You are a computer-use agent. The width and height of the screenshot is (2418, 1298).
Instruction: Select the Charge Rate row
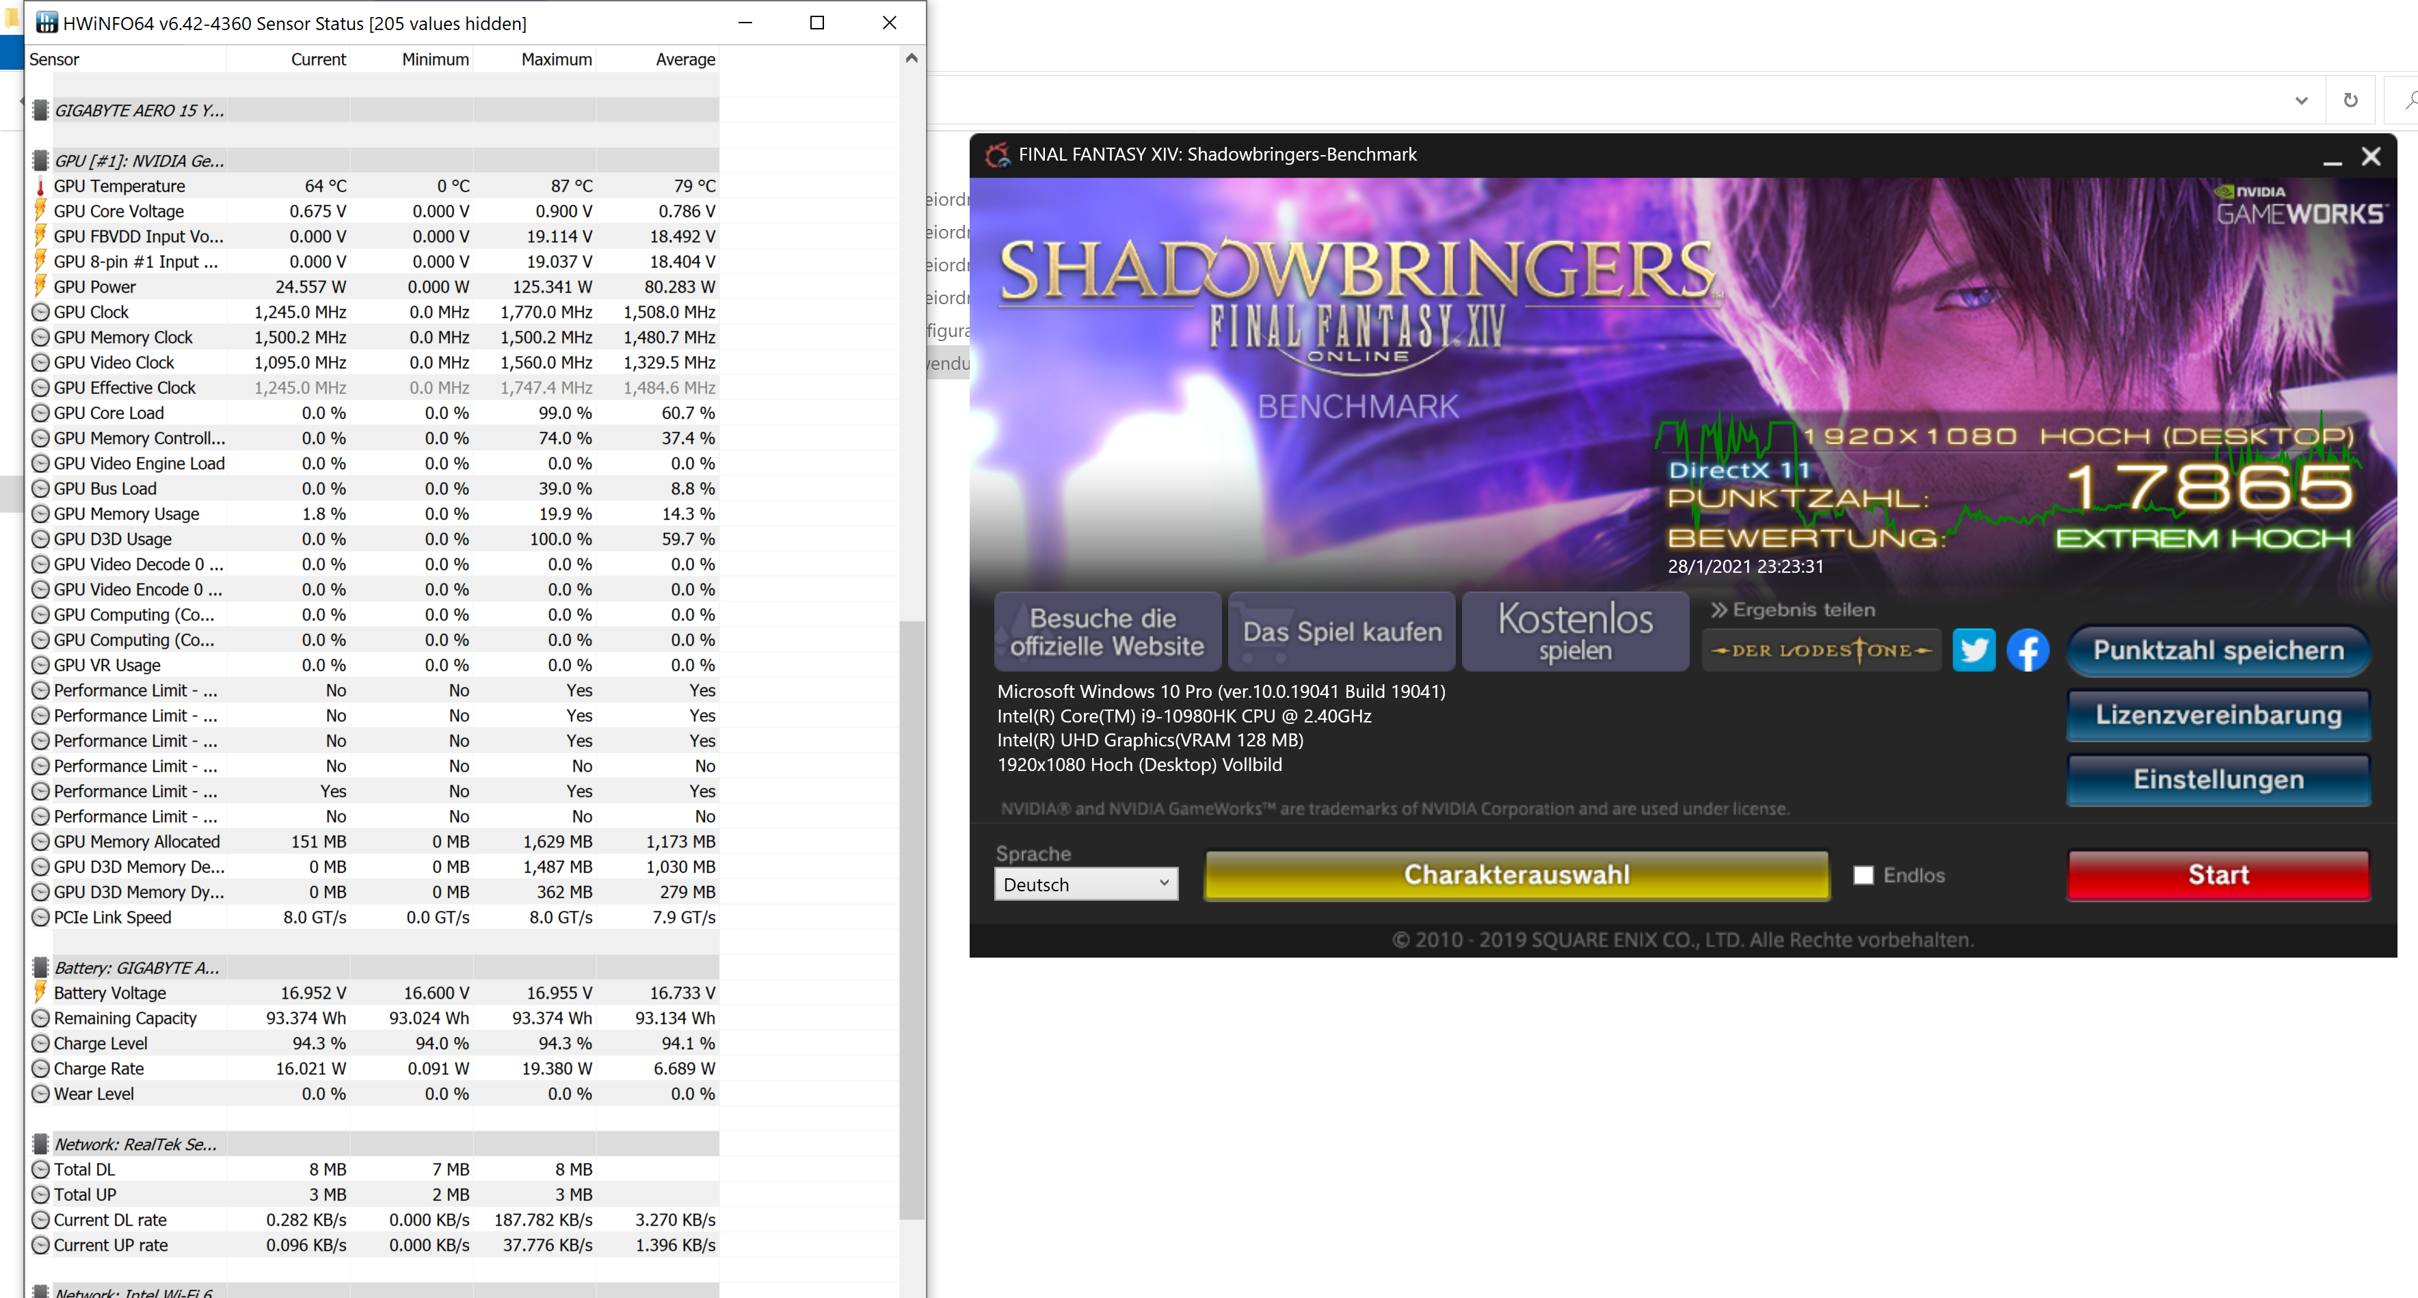[x=373, y=1068]
